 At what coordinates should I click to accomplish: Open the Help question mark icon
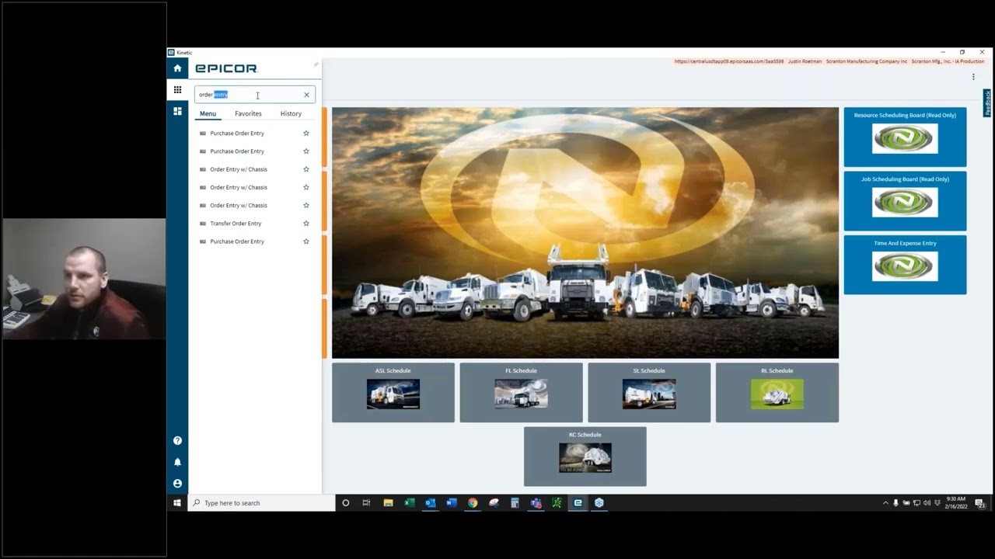[x=177, y=440]
